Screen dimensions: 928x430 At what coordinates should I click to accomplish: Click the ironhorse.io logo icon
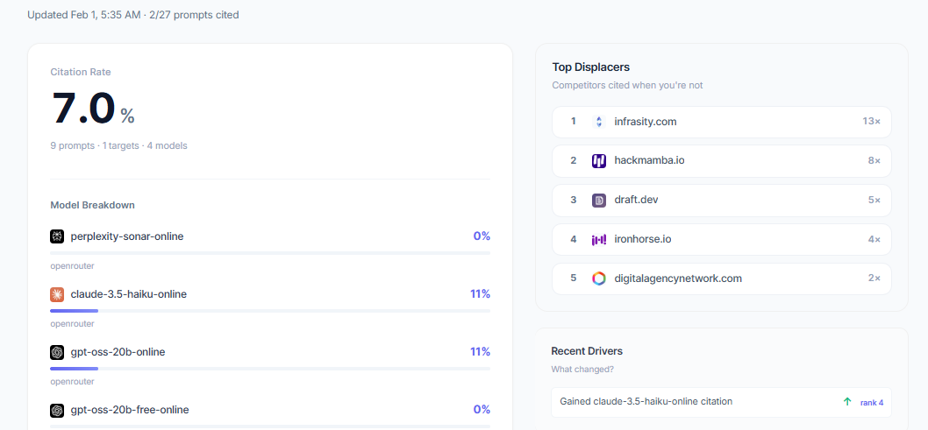[x=599, y=240]
